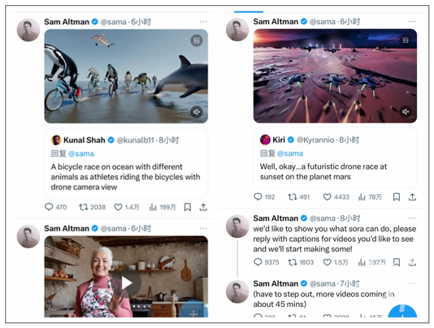Share the bicycle race tweet
The width and height of the screenshot is (434, 328).
coord(203,207)
